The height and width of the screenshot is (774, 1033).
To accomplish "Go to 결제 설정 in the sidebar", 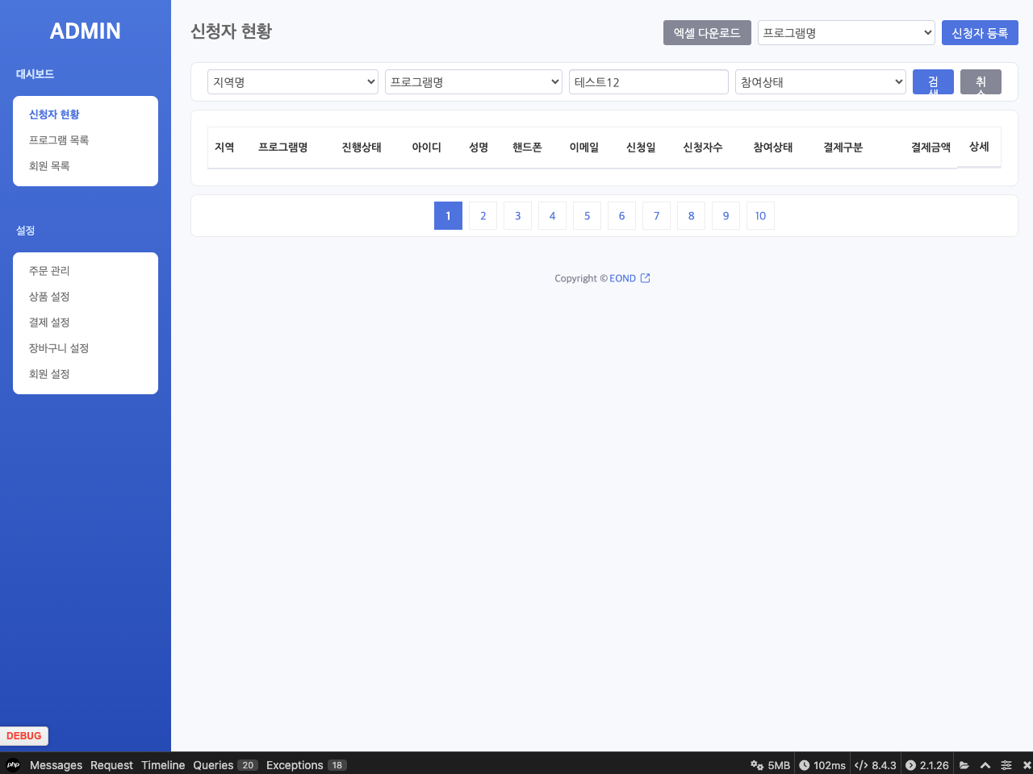I will [x=49, y=322].
